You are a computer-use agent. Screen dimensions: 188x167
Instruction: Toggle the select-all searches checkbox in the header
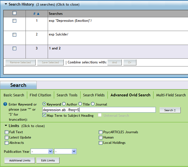coord(14,13)
